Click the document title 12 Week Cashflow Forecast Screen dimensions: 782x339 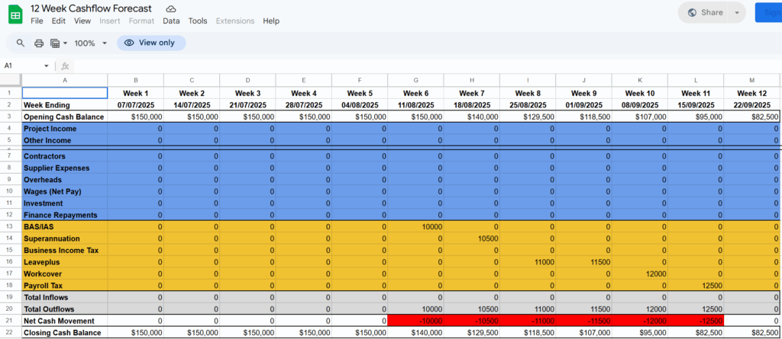(91, 8)
